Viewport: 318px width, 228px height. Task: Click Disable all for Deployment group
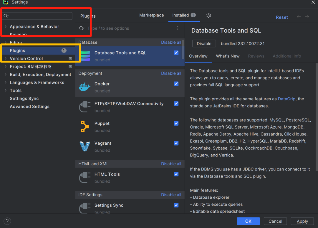click(x=171, y=73)
